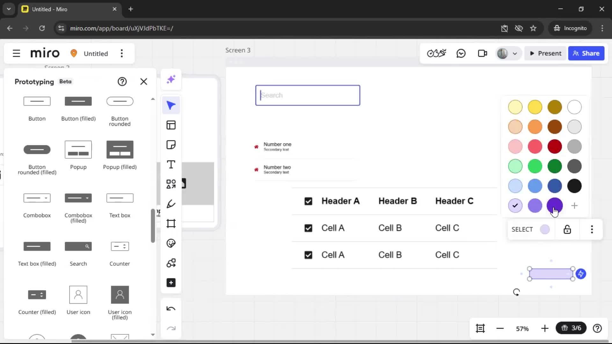Screen dimensions: 612x344
Task: Select the cursor select tool
Action: tap(171, 105)
